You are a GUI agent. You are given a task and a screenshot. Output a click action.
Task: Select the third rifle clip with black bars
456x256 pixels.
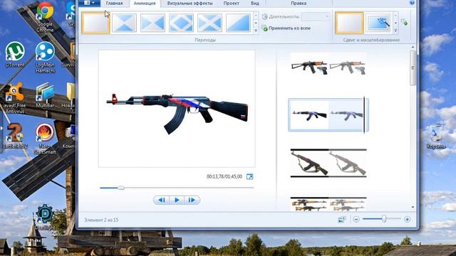[328, 163]
